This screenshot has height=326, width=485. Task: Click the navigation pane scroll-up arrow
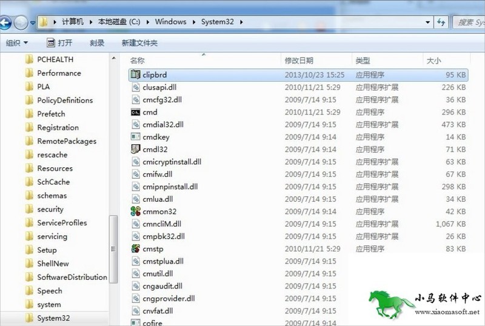(x=113, y=58)
